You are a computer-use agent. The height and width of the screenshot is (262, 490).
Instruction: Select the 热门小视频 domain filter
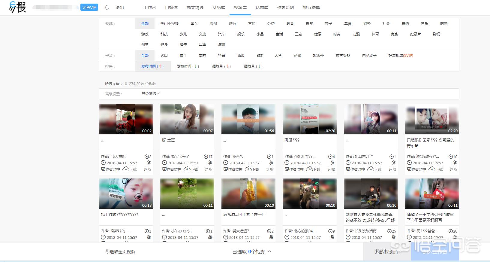pos(170,23)
